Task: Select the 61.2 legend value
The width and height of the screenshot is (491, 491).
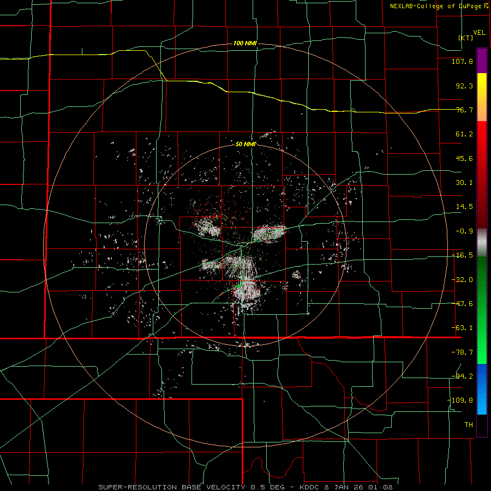Action: 464,134
